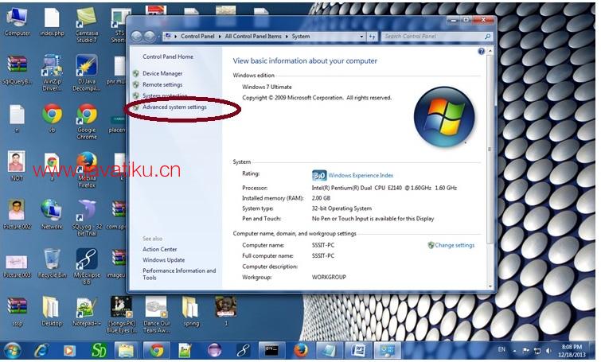Select the Notepad++ desktop shortcut
This screenshot has height=362, width=601.
click(x=87, y=312)
